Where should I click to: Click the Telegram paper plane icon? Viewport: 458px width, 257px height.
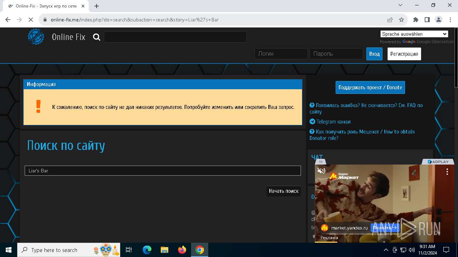[312, 122]
